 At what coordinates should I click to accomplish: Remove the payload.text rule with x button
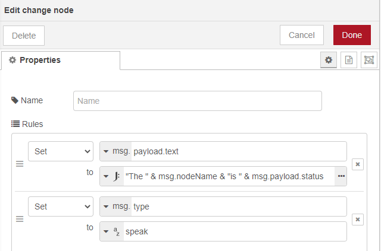point(358,164)
